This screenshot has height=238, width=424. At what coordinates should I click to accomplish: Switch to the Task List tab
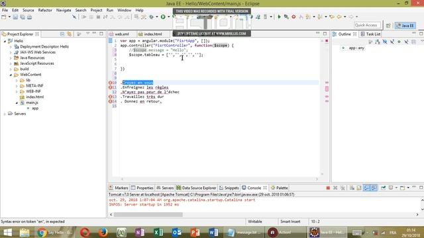[371, 34]
